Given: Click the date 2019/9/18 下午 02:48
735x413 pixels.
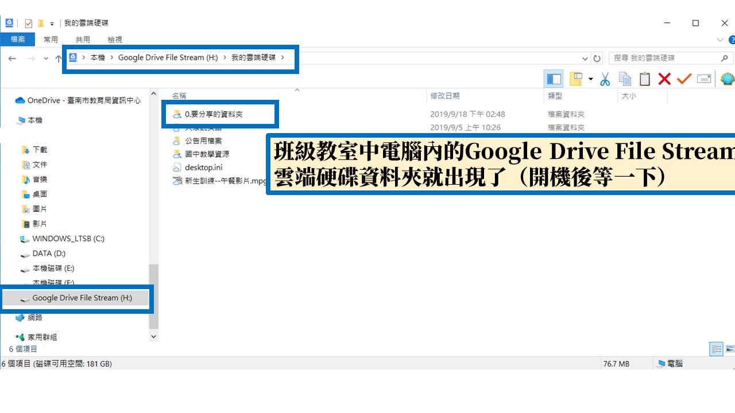Looking at the screenshot, I should 468,114.
